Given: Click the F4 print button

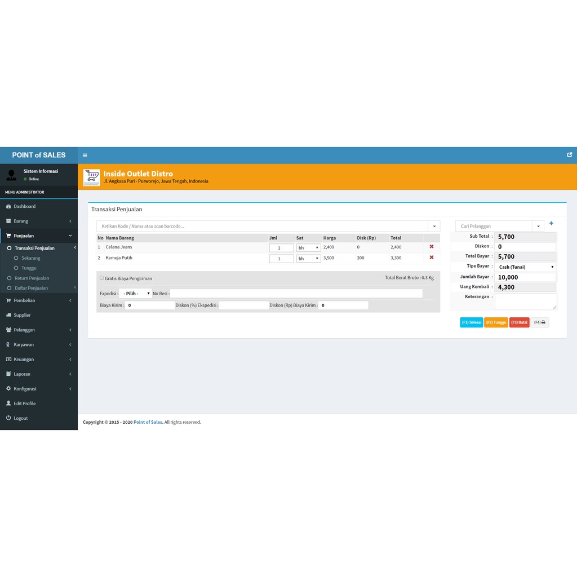Looking at the screenshot, I should [540, 322].
